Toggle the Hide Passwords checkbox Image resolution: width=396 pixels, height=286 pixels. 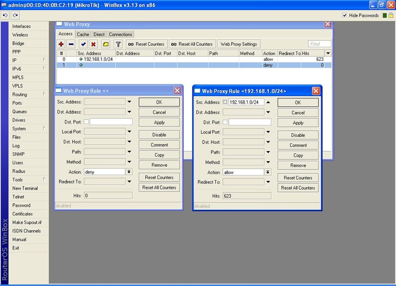coord(345,15)
